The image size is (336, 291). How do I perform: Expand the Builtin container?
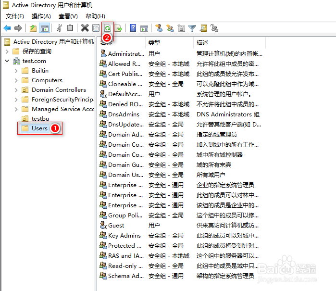coord(16,71)
